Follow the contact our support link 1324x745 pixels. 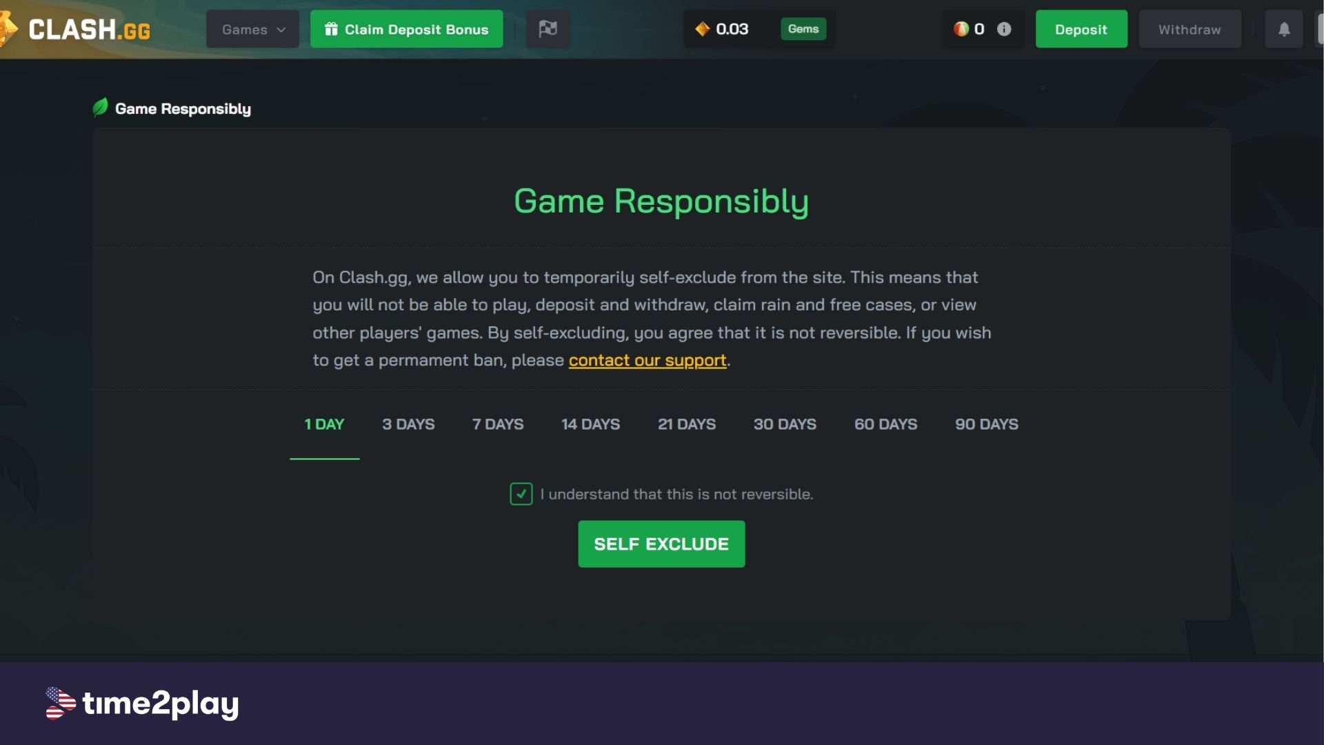pos(647,360)
